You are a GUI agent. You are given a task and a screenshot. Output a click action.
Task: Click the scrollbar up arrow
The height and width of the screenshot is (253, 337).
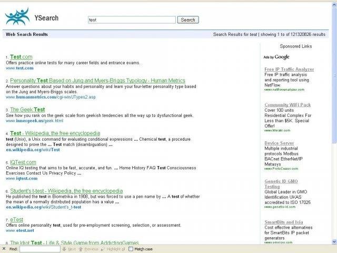click(334, 5)
